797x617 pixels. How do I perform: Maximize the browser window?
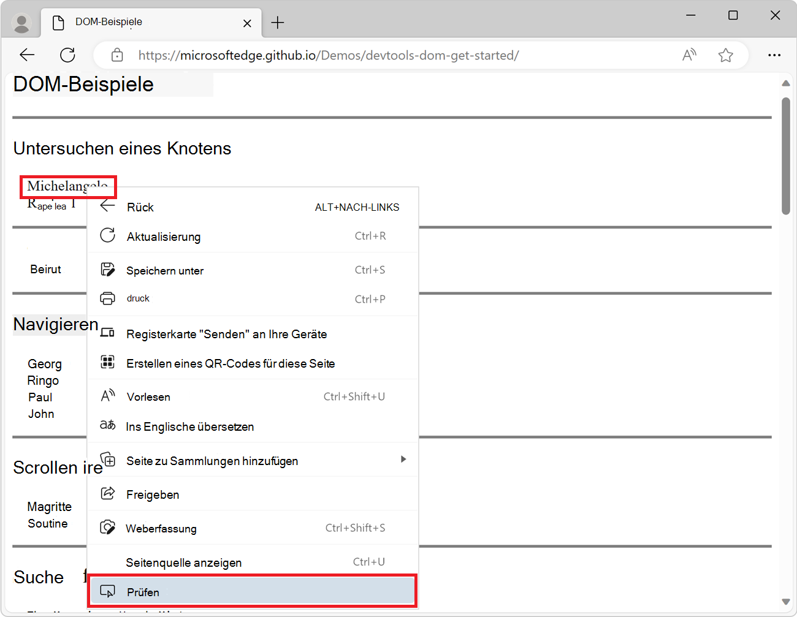733,15
